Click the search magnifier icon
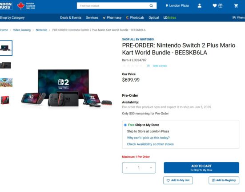The width and height of the screenshot is (245, 192). click(151, 6)
